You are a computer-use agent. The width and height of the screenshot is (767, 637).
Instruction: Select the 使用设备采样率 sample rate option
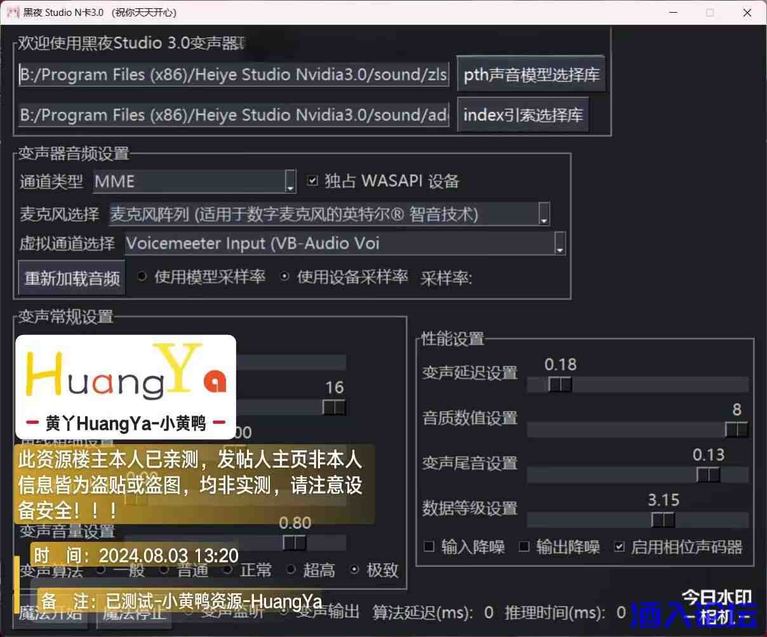[284, 276]
